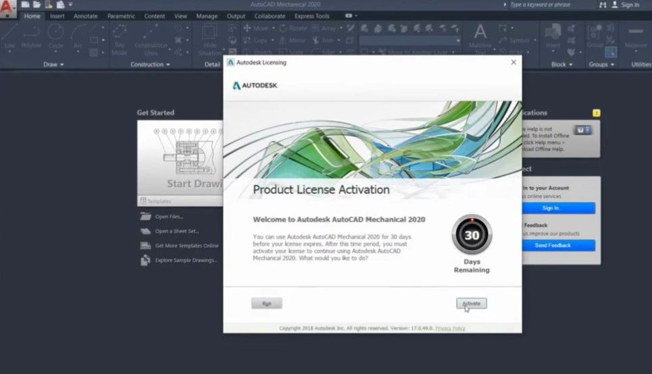Viewport: 652px width, 374px height.
Task: Click the Send Feedback button
Action: (558, 245)
